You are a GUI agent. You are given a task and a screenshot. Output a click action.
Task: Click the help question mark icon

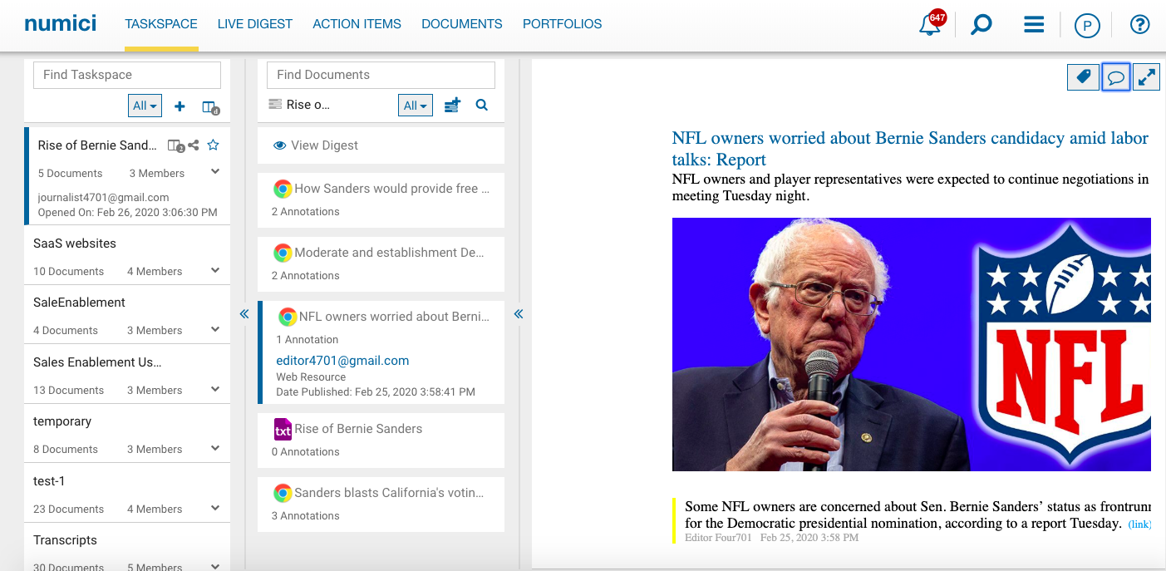[x=1139, y=25]
